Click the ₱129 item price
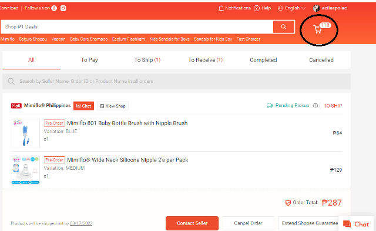376x231 pixels. (x=336, y=170)
